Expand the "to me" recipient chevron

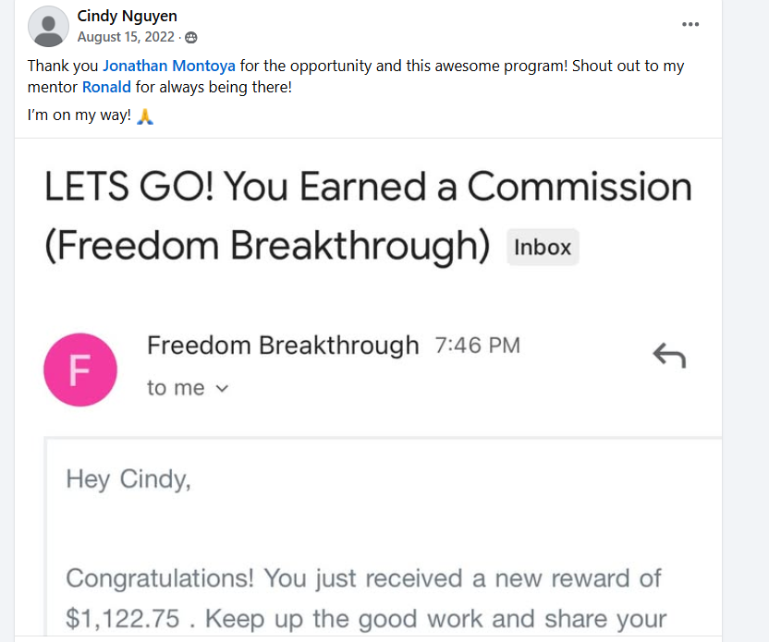coord(221,389)
